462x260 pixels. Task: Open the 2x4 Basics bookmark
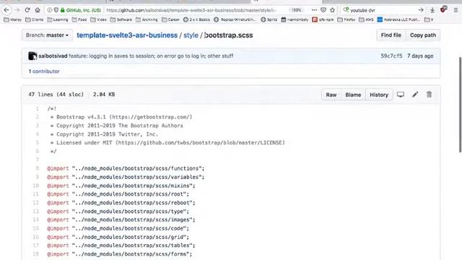(196, 19)
